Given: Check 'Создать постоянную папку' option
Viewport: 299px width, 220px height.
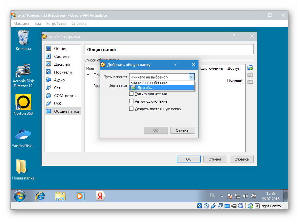Looking at the screenshot, I should [x=131, y=109].
